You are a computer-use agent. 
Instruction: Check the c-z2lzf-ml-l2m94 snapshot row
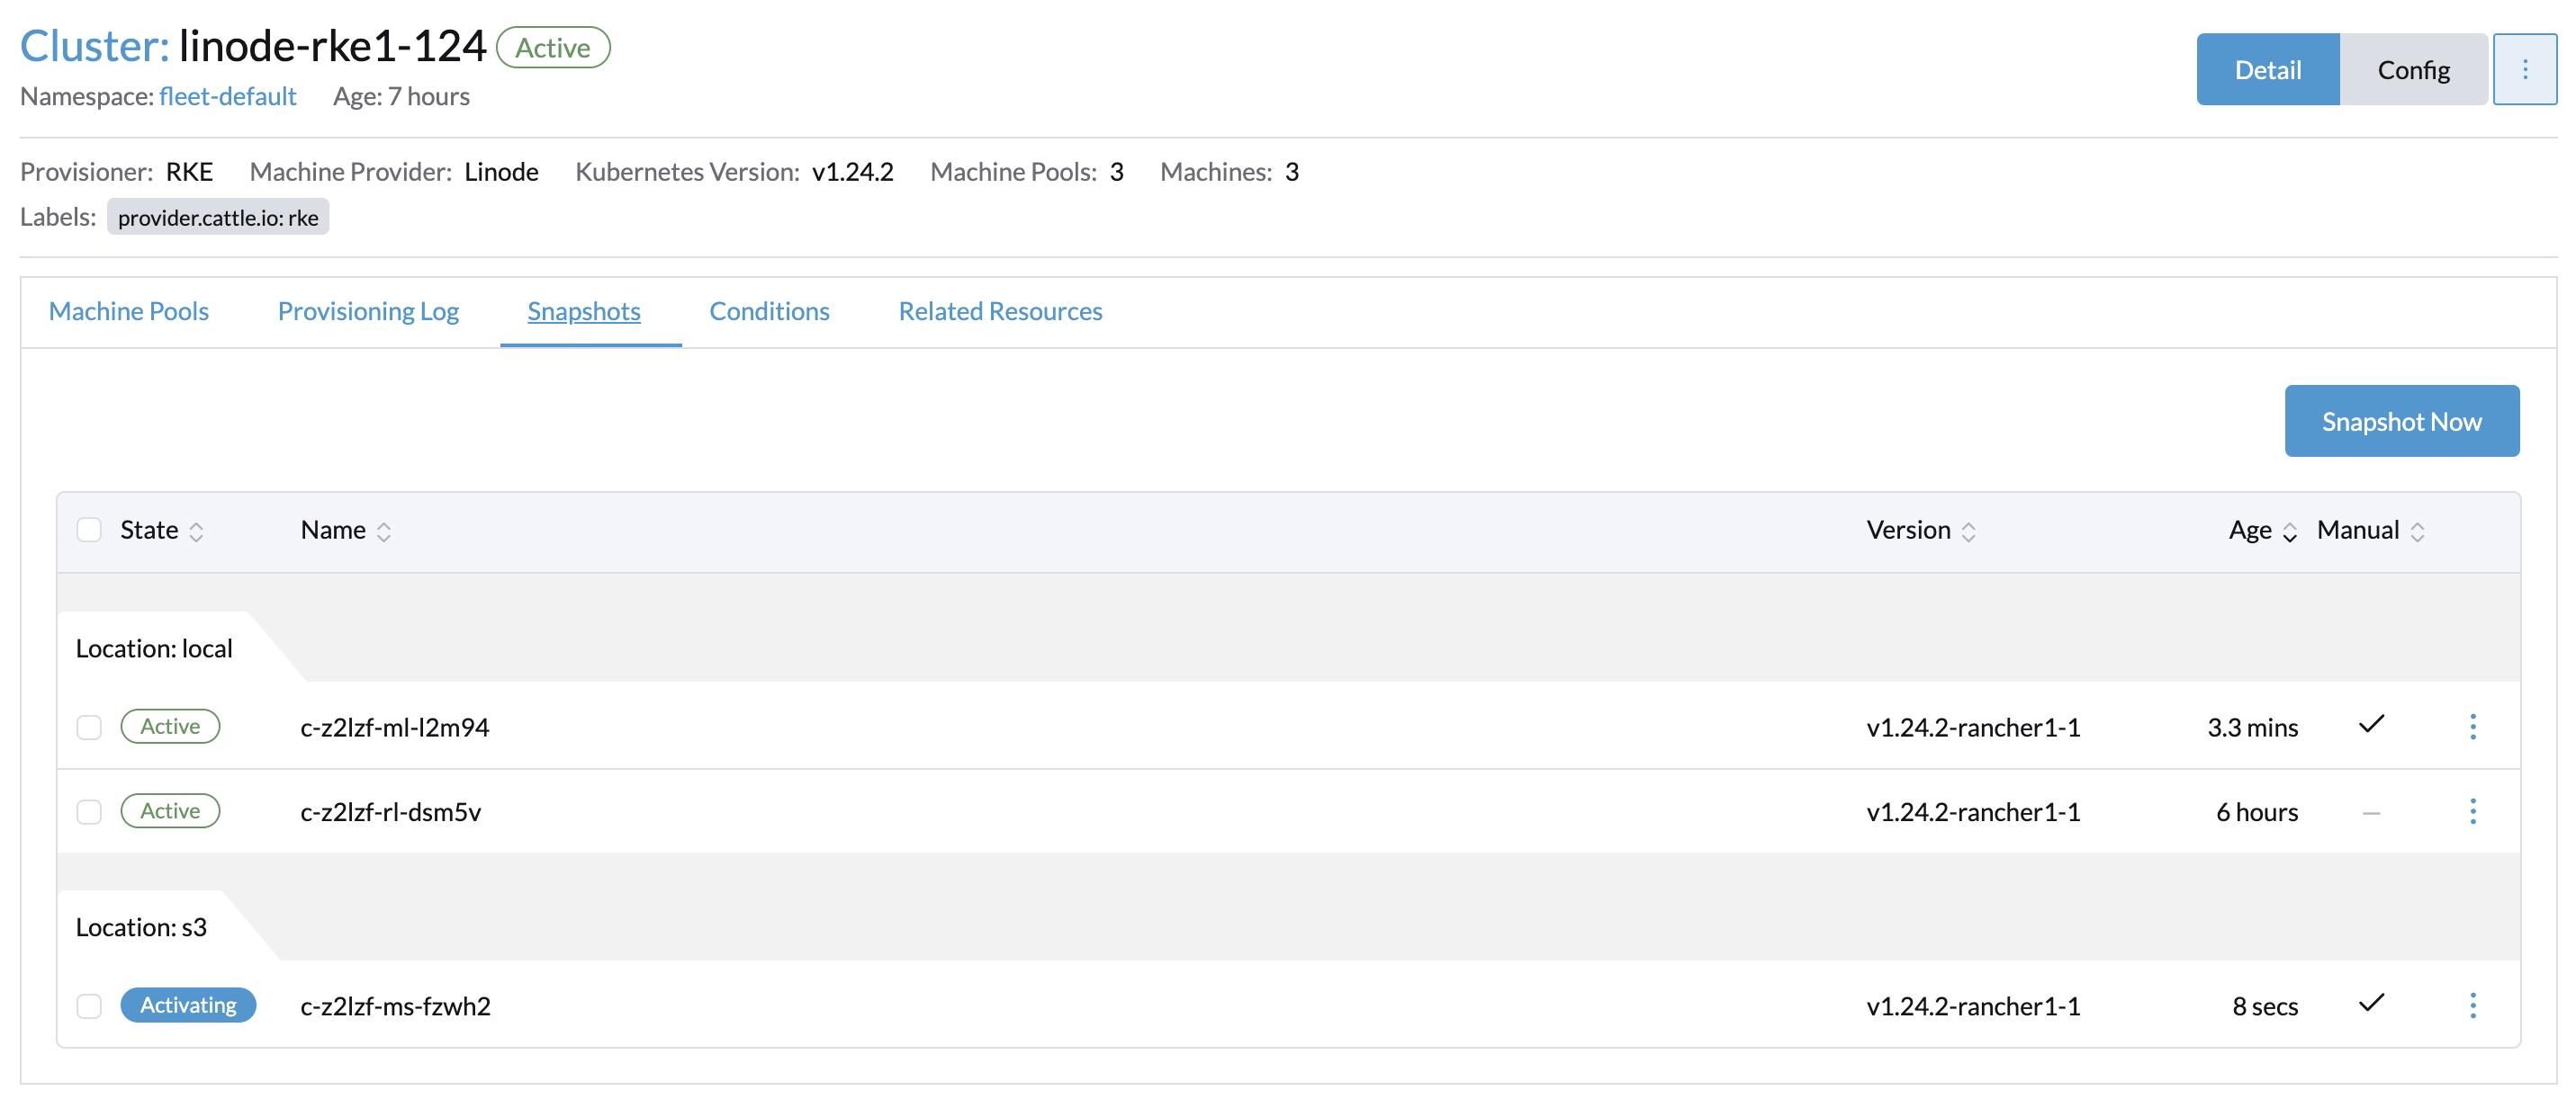pyautogui.click(x=89, y=727)
